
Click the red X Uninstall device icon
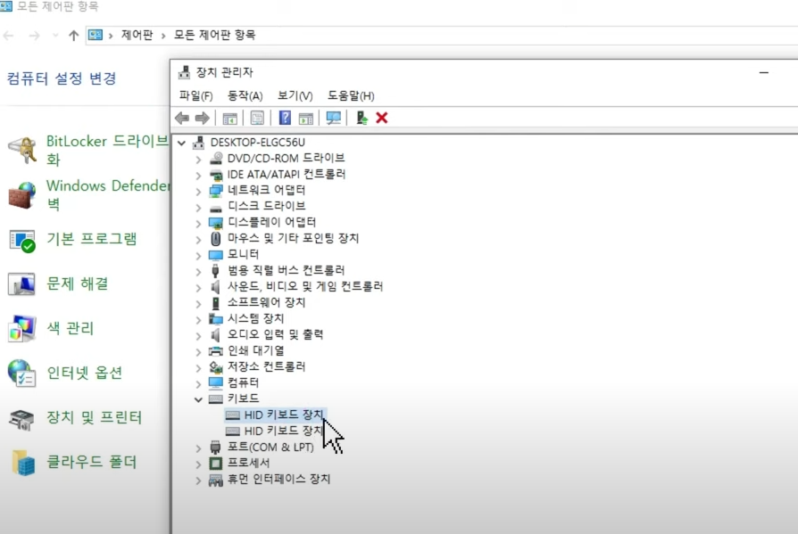tap(381, 117)
